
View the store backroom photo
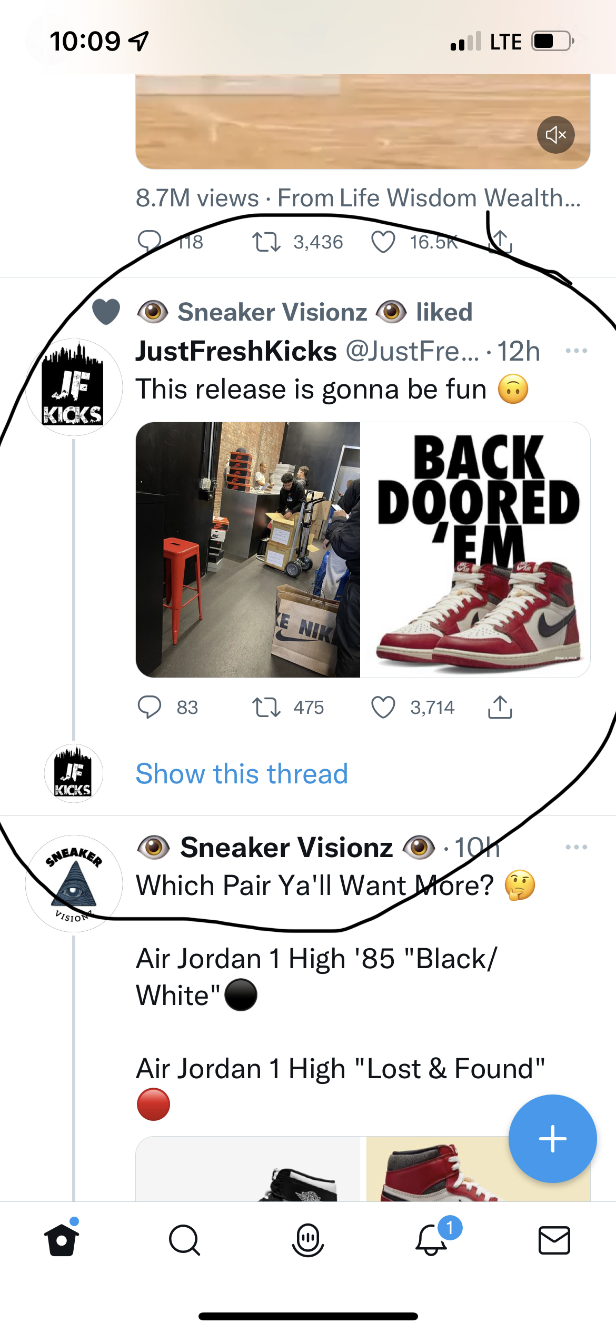click(247, 550)
